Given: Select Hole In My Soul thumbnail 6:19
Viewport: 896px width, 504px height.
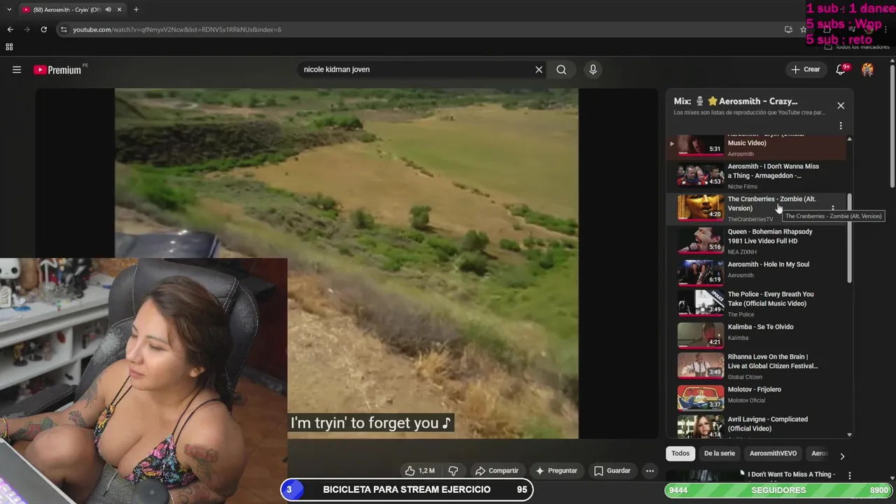Looking at the screenshot, I should click(x=700, y=272).
